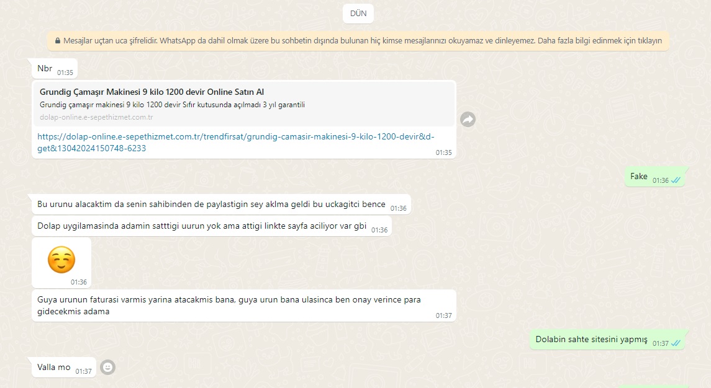This screenshot has height=388, width=711.
Task: Click the blue read ticks on "Fake" message
Action: (x=676, y=180)
